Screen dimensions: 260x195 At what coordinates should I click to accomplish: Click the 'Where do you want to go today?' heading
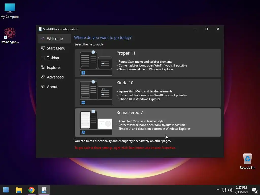point(103,38)
